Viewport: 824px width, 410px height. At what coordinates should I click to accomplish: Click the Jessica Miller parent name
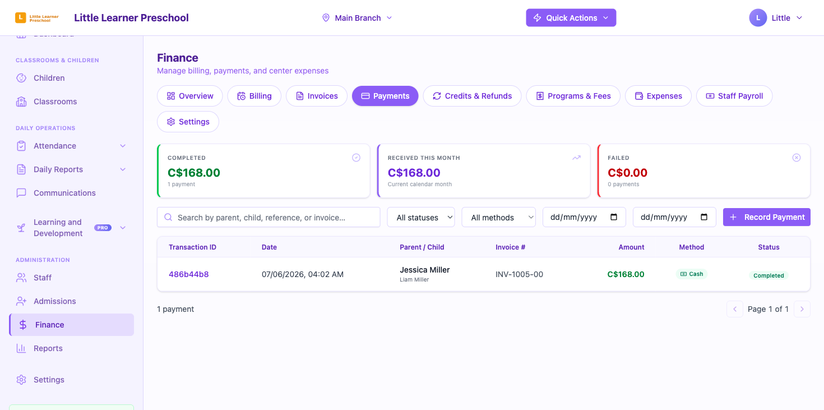pos(424,270)
